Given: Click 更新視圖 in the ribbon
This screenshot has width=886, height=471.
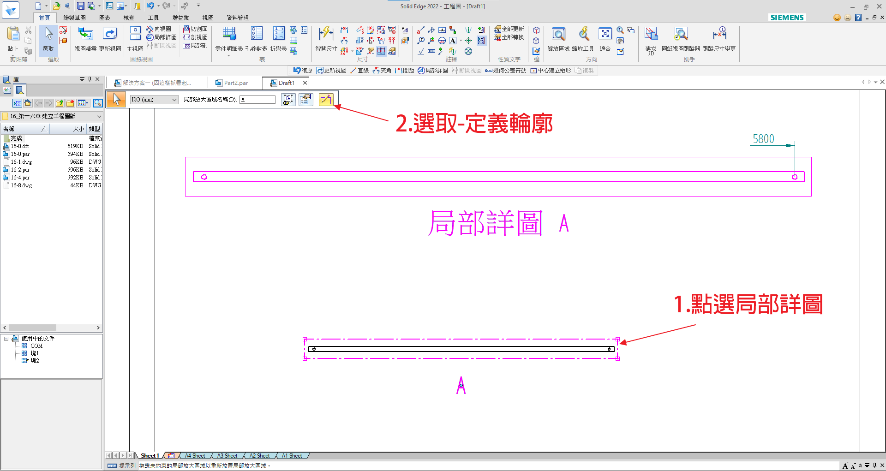Looking at the screenshot, I should pyautogui.click(x=110, y=39).
